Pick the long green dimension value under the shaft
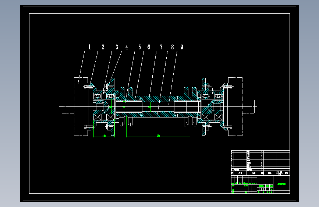The width and height of the screenshot is (319, 207). point(158,136)
